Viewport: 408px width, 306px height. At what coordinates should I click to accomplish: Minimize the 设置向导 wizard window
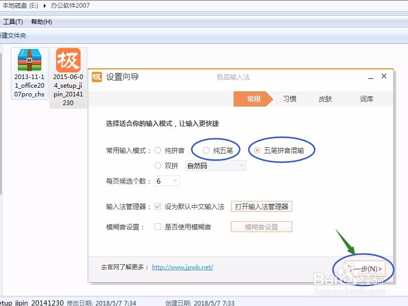point(371,78)
